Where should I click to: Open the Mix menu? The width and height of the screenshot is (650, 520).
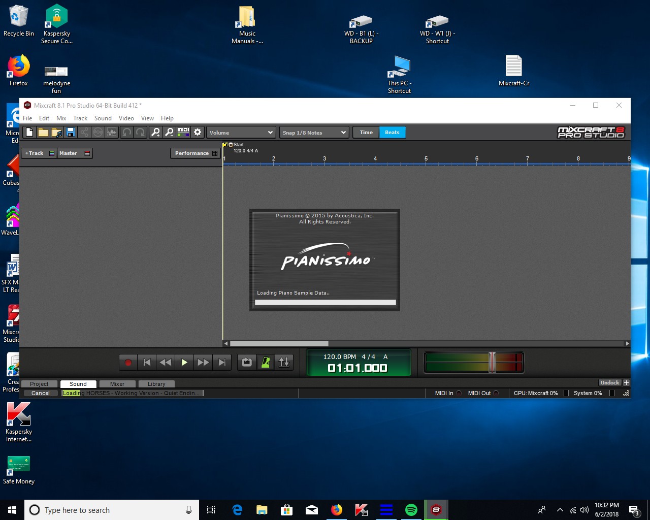click(61, 118)
